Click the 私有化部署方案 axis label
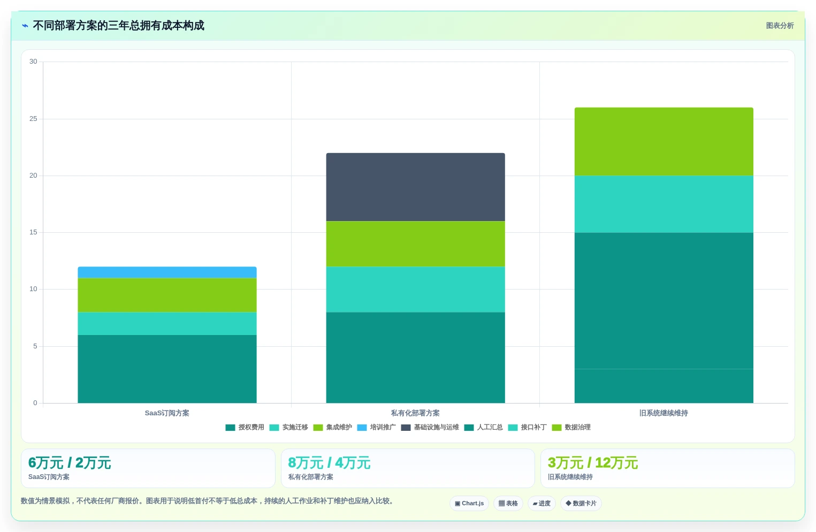The image size is (816, 532). pyautogui.click(x=416, y=413)
